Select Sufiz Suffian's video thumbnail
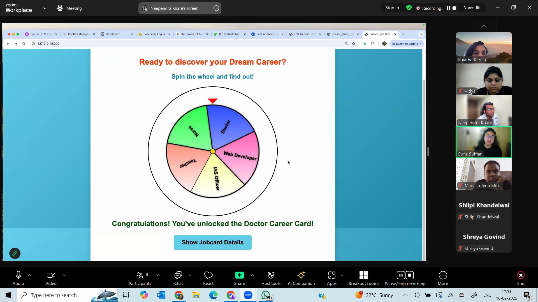This screenshot has width=538, height=302. [484, 142]
